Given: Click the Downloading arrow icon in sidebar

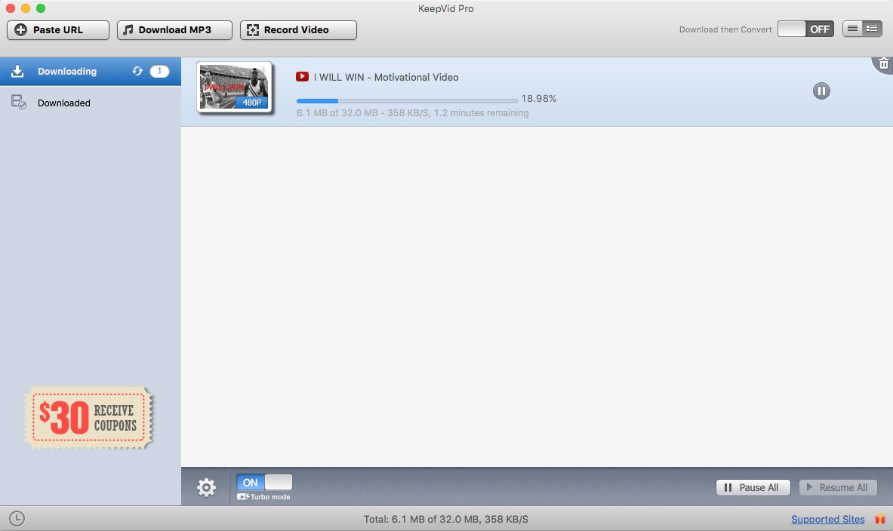Looking at the screenshot, I should point(17,71).
